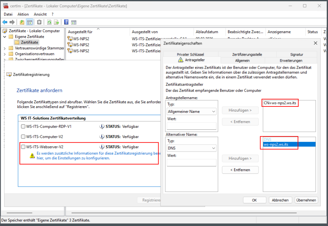Click the horizontal scrollbar below the certificate list
Viewport: 328px width, 226px height.
[x=184, y=213]
